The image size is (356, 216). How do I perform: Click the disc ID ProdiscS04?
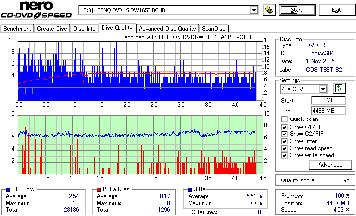(320, 53)
